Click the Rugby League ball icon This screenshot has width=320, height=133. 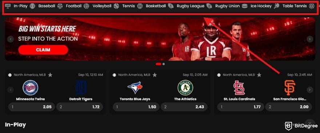pyautogui.click(x=171, y=6)
